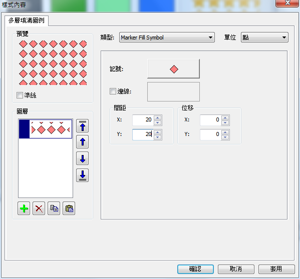Click the 間距 Y spacing input field
This screenshot has width=300, height=279.
pyautogui.click(x=143, y=134)
